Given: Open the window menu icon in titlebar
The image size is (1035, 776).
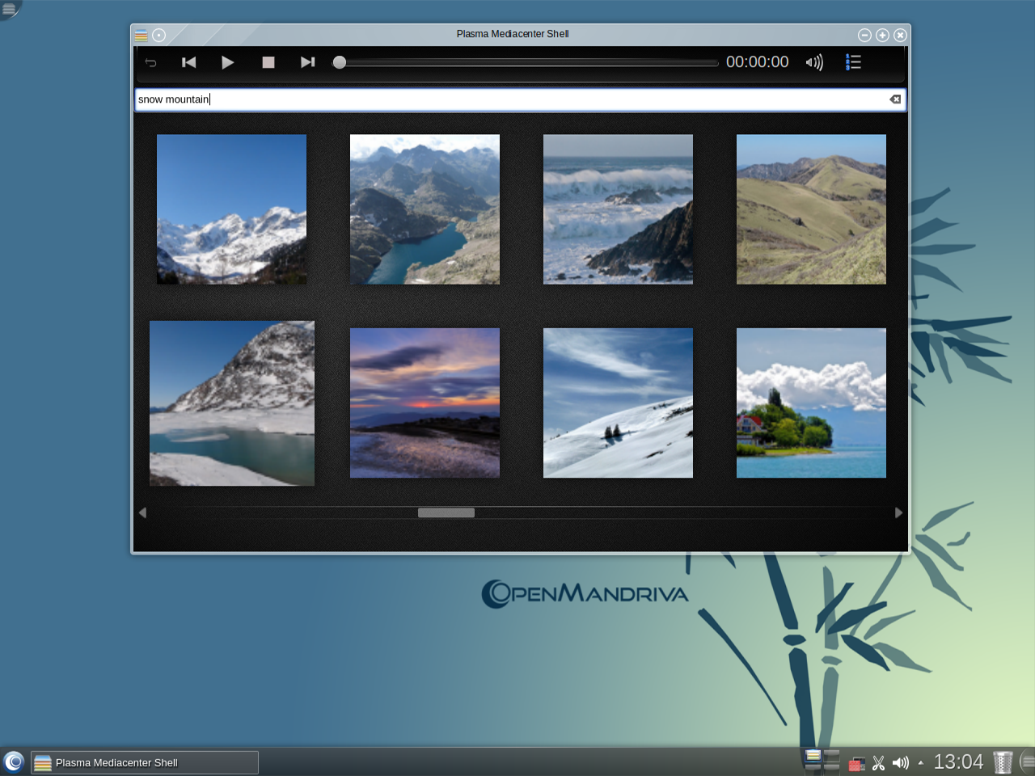Looking at the screenshot, I should [141, 35].
